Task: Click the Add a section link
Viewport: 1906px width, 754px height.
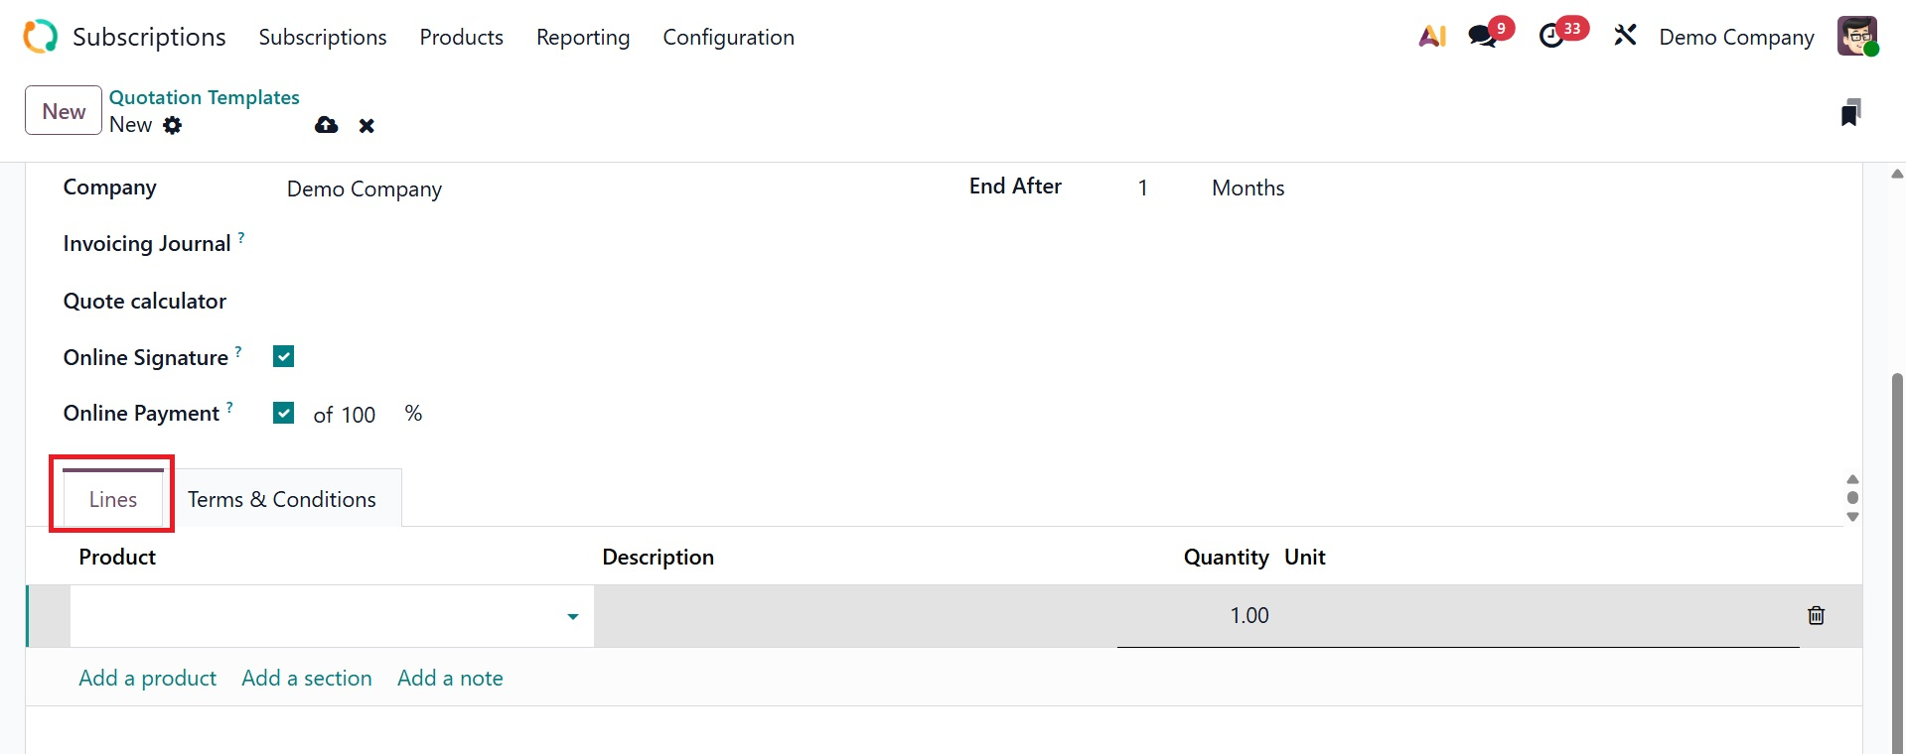Action: pos(307,678)
